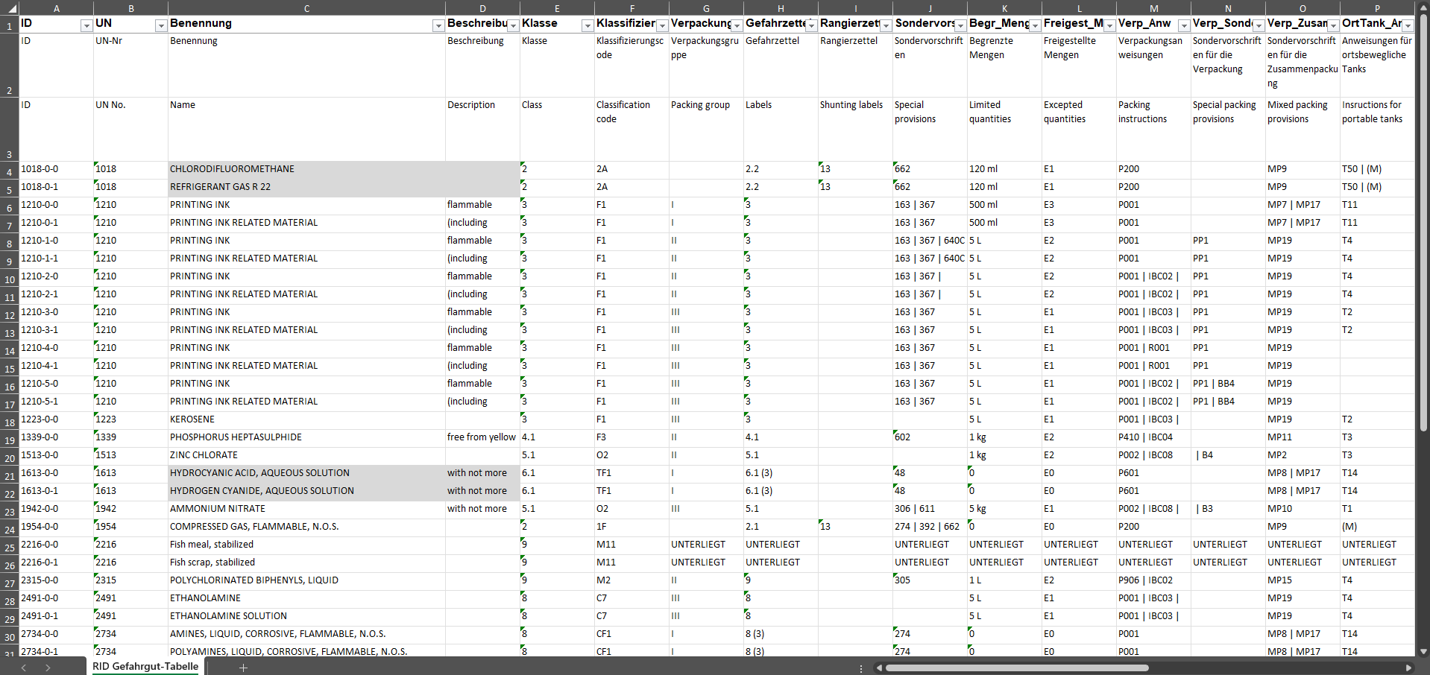The image size is (1430, 675).
Task: Open the ID column filter dropdown
Action: 86,25
